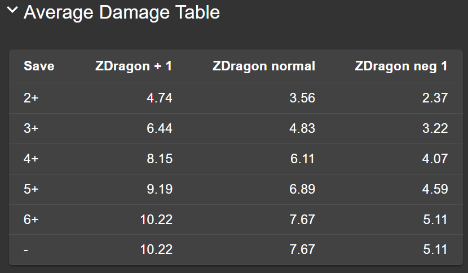Click the ZDragon + 1 column header
468x273 pixels.
click(134, 66)
